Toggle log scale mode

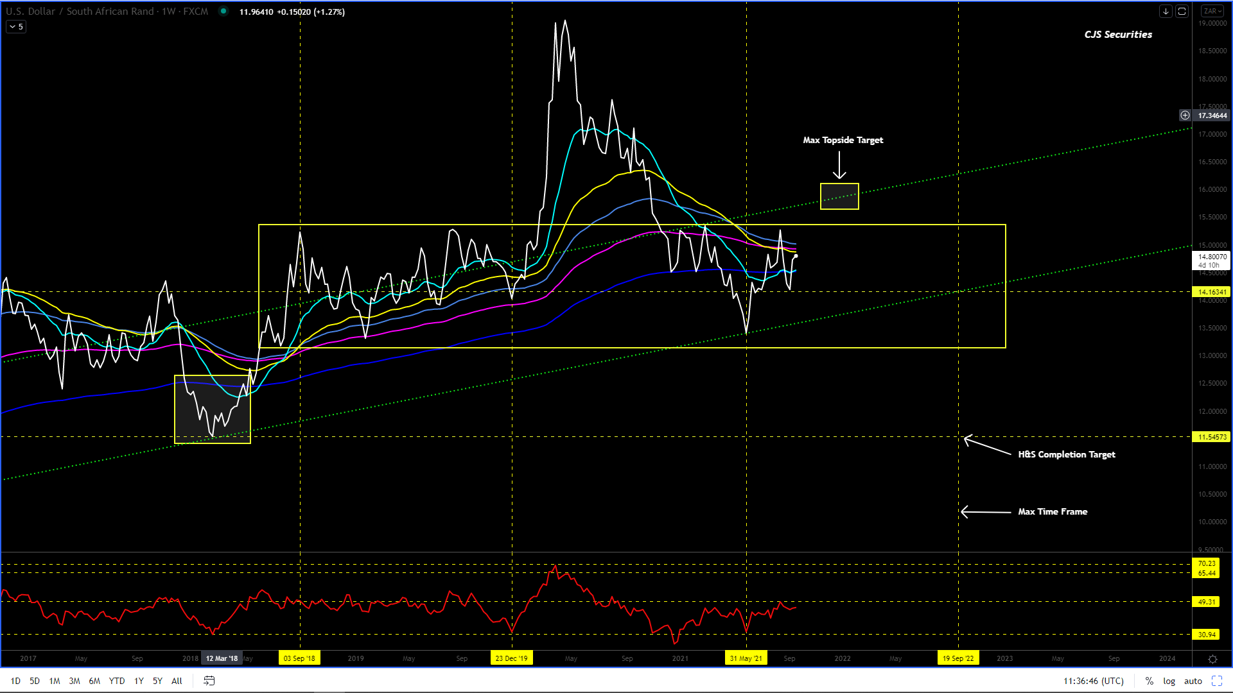pos(1169,681)
